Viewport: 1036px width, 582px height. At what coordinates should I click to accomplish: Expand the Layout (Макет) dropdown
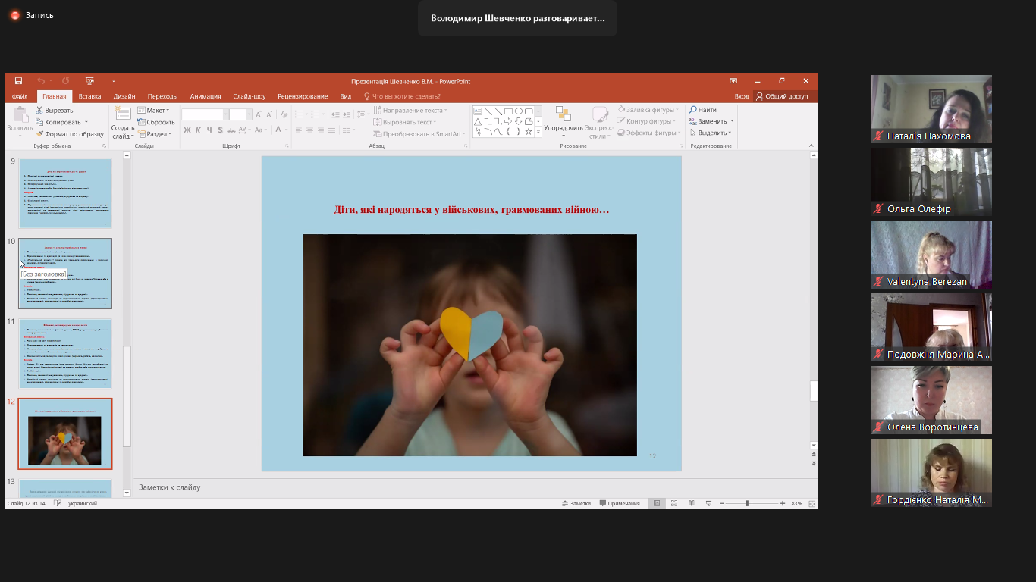[155, 111]
